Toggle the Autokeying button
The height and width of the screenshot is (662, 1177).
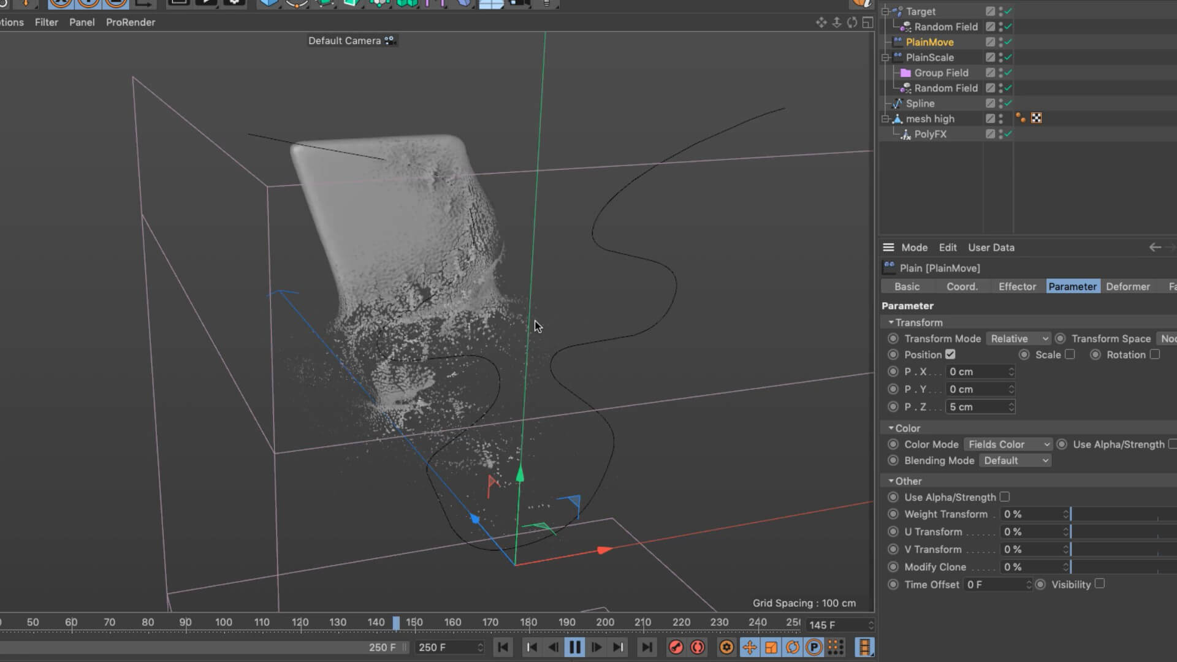click(698, 647)
